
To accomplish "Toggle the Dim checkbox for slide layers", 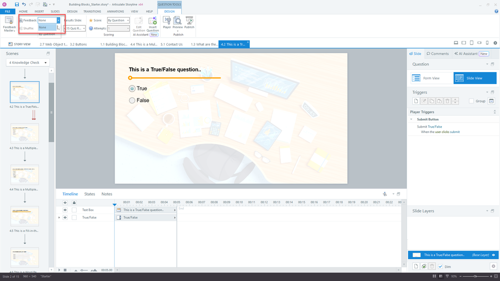I will 440,266.
